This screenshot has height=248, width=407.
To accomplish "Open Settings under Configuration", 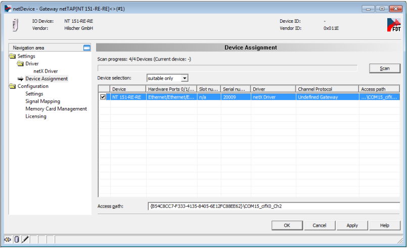I will tap(34, 93).
